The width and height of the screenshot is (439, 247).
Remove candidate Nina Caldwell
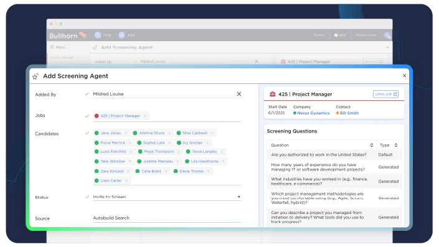(212, 133)
